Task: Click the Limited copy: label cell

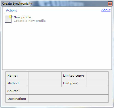Action: (74, 75)
